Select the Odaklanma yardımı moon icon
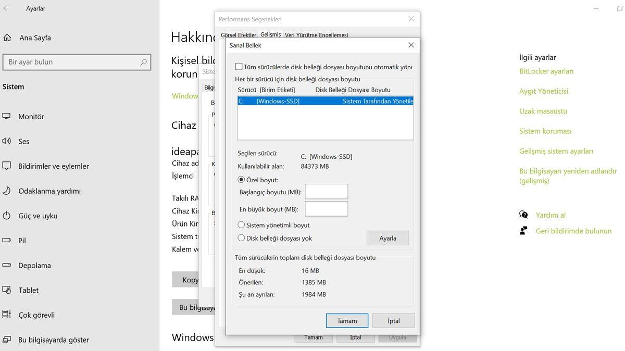Viewport: 625px width, 351px height. coord(7,191)
